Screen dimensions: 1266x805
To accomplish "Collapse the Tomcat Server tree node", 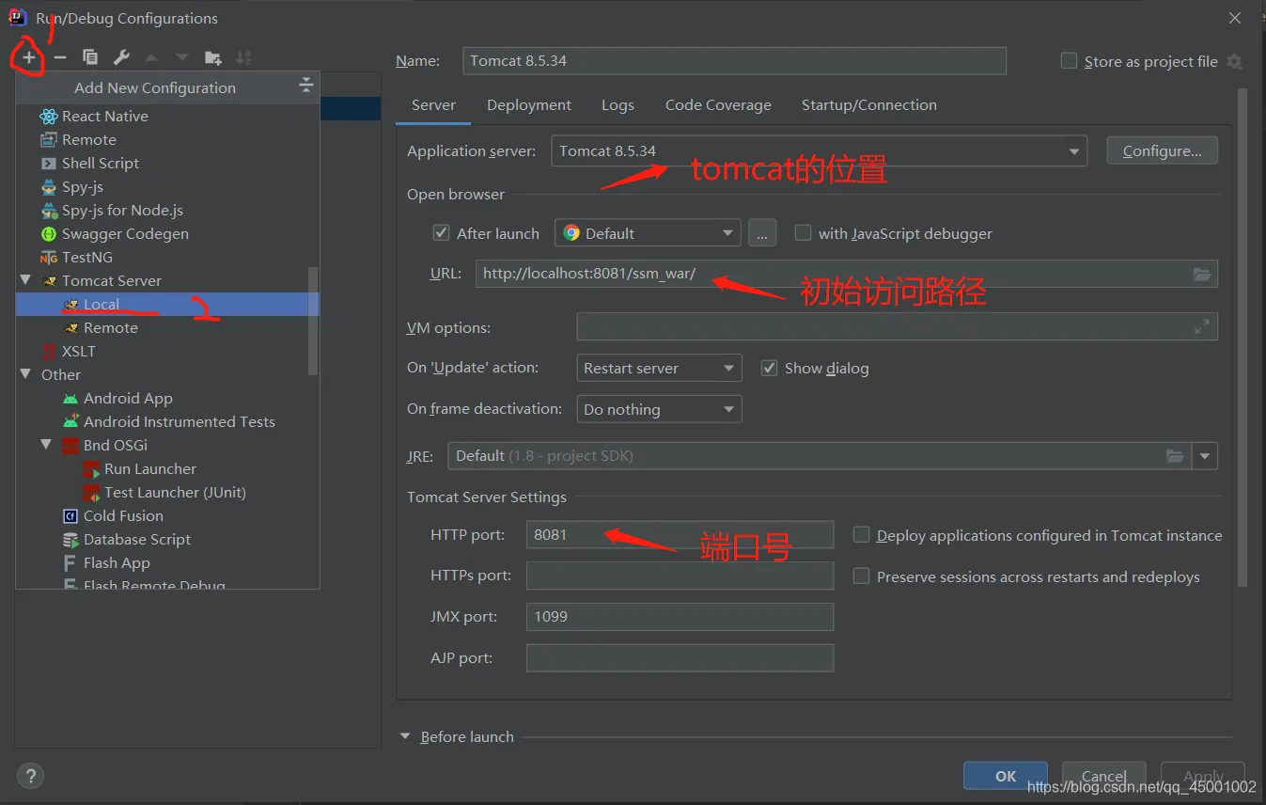I will coord(25,280).
